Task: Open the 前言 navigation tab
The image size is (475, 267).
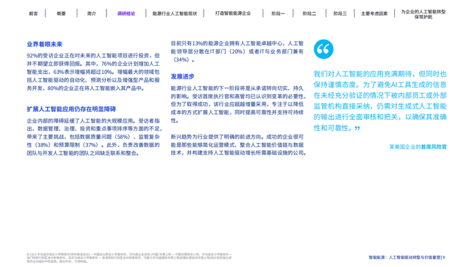Action: coord(33,14)
